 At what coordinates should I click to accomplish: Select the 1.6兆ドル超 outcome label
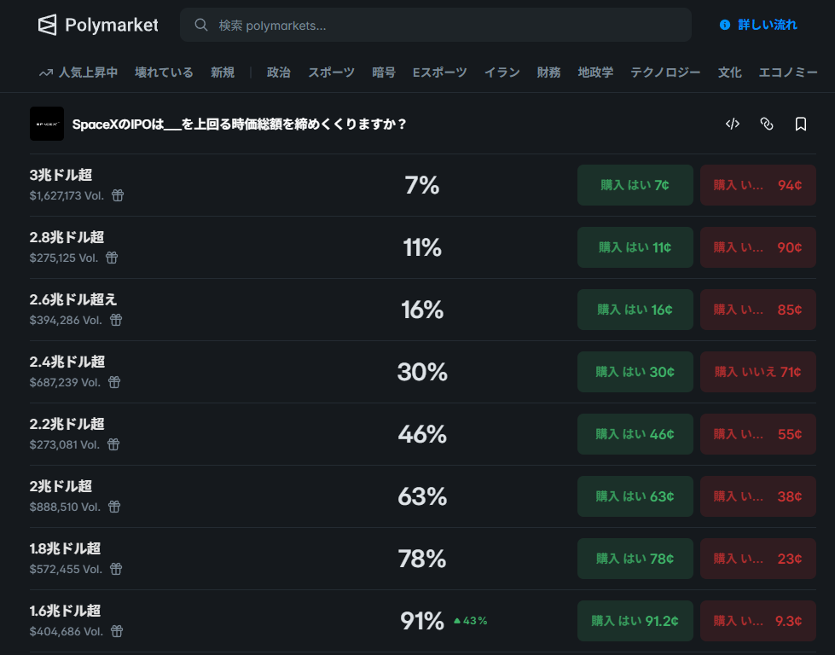[65, 611]
